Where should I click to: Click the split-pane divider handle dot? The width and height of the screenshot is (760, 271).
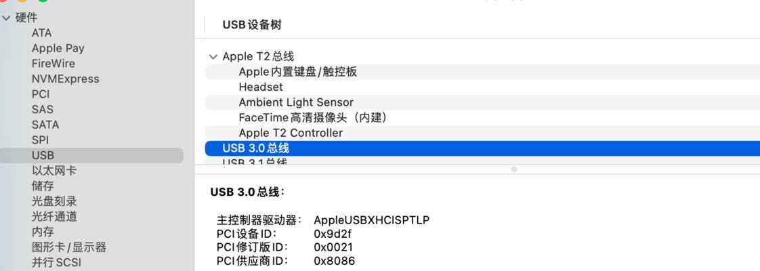point(513,169)
